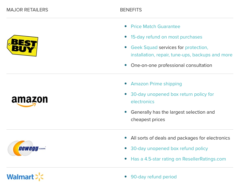
Task: Open 30-day unopened box refund policy link
Action: coord(169,148)
